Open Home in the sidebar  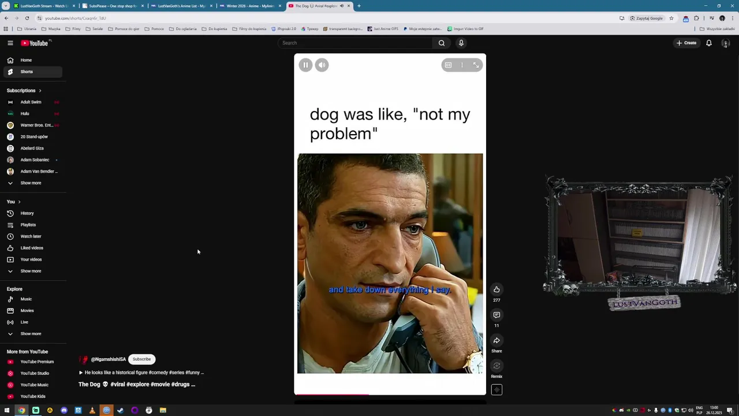(x=32, y=60)
